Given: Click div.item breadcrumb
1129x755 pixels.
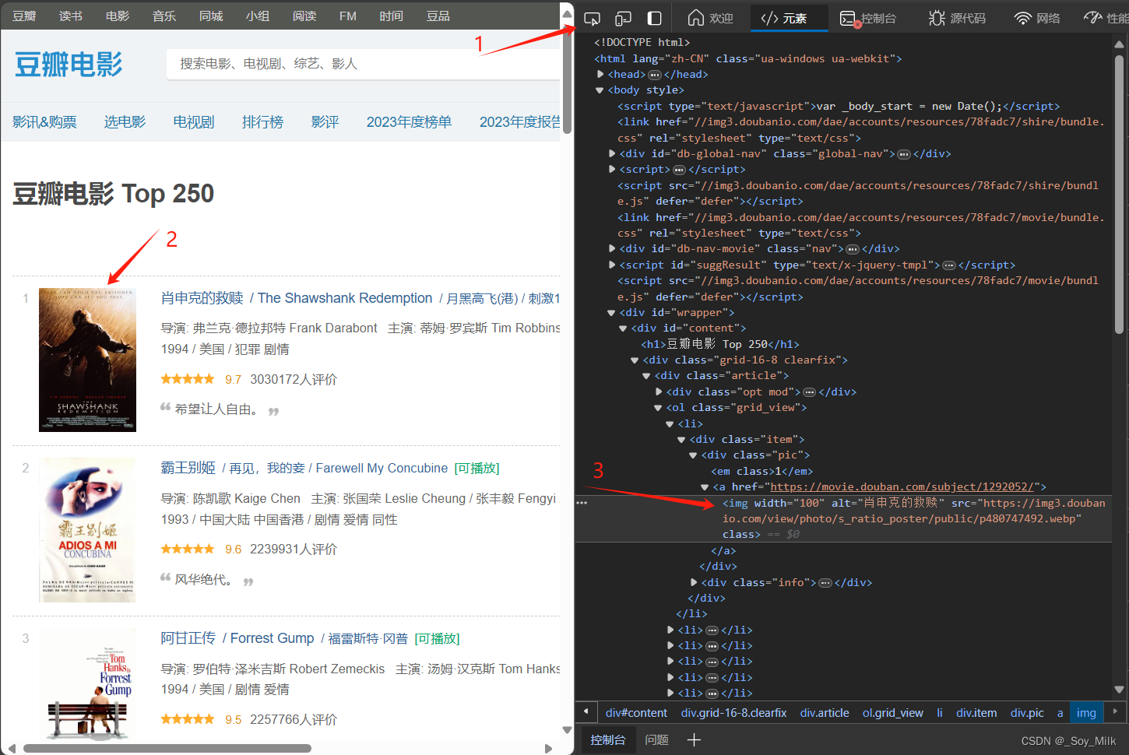Looking at the screenshot, I should click(976, 712).
